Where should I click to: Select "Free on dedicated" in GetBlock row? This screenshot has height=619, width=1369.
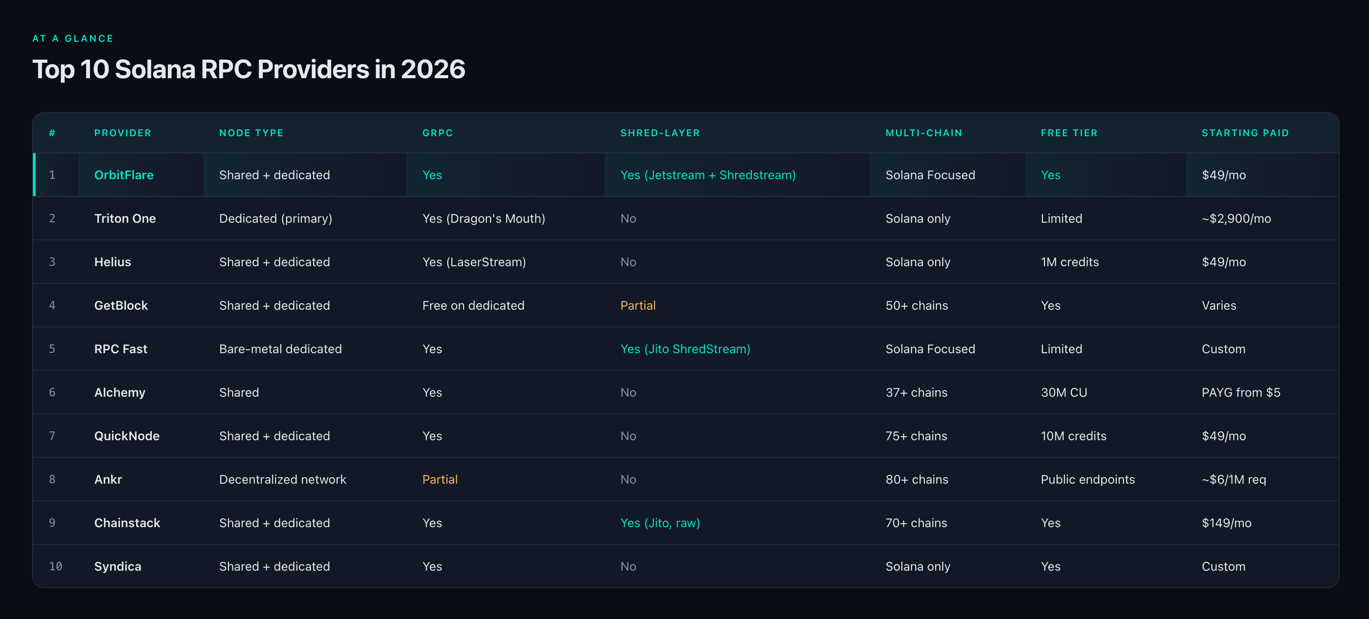473,305
